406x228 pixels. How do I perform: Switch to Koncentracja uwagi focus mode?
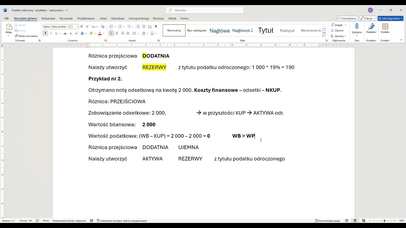327,221
